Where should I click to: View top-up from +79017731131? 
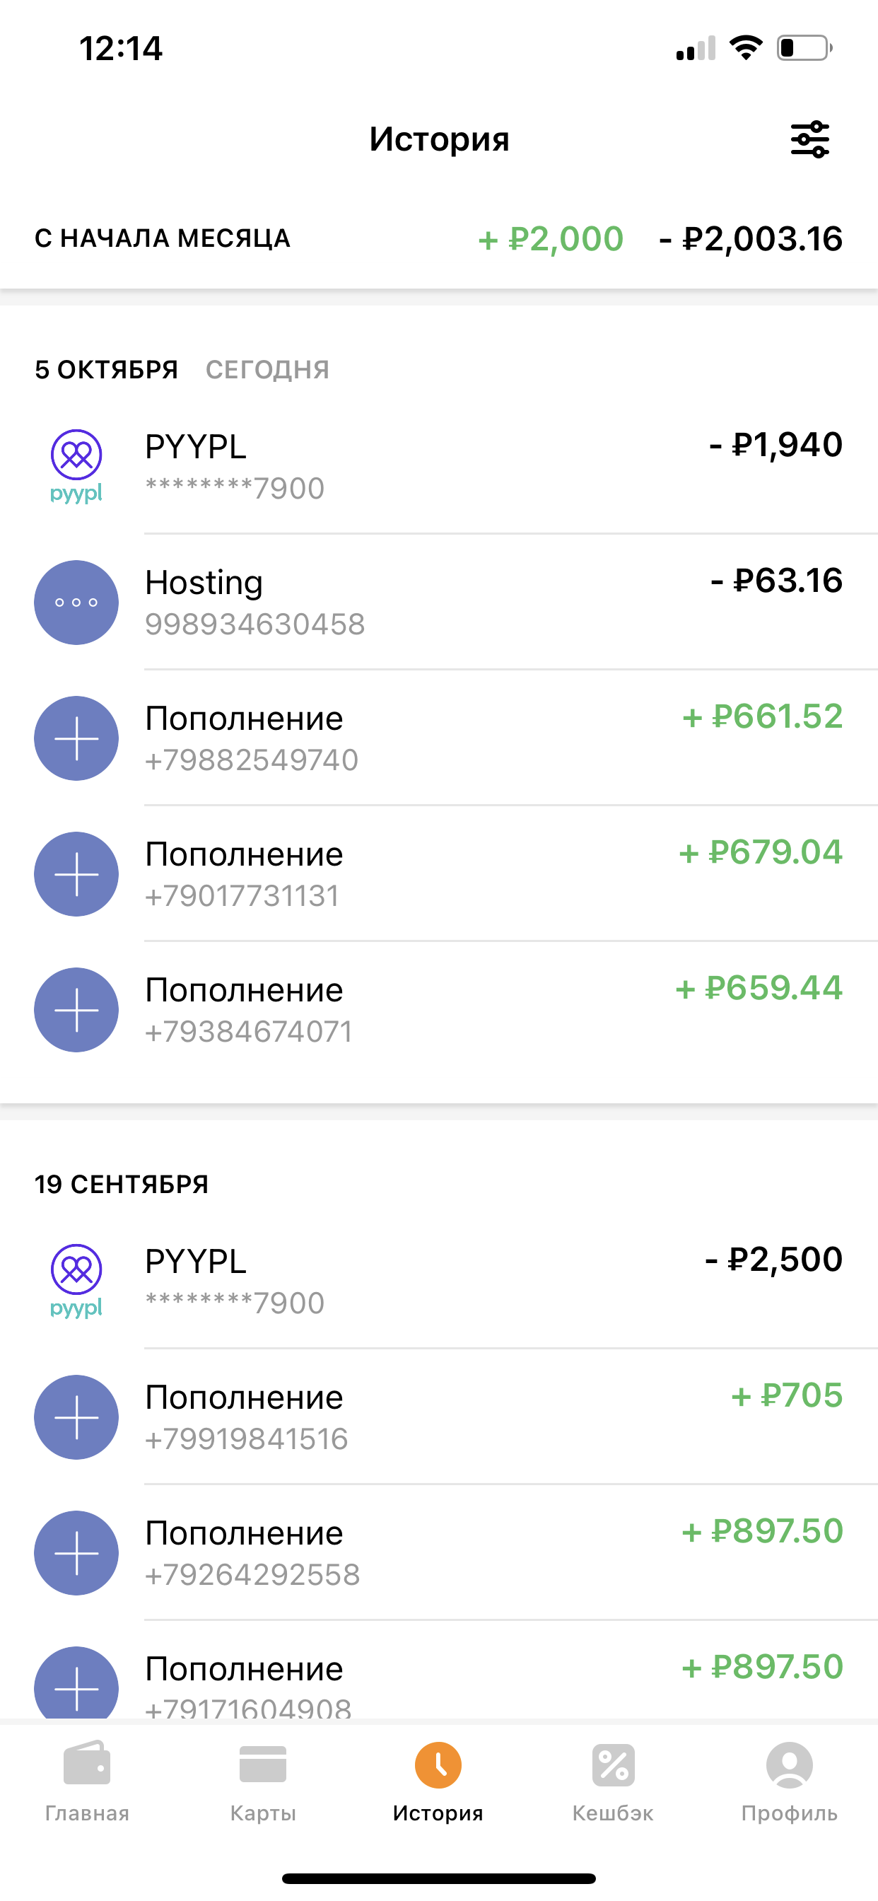pos(487,873)
